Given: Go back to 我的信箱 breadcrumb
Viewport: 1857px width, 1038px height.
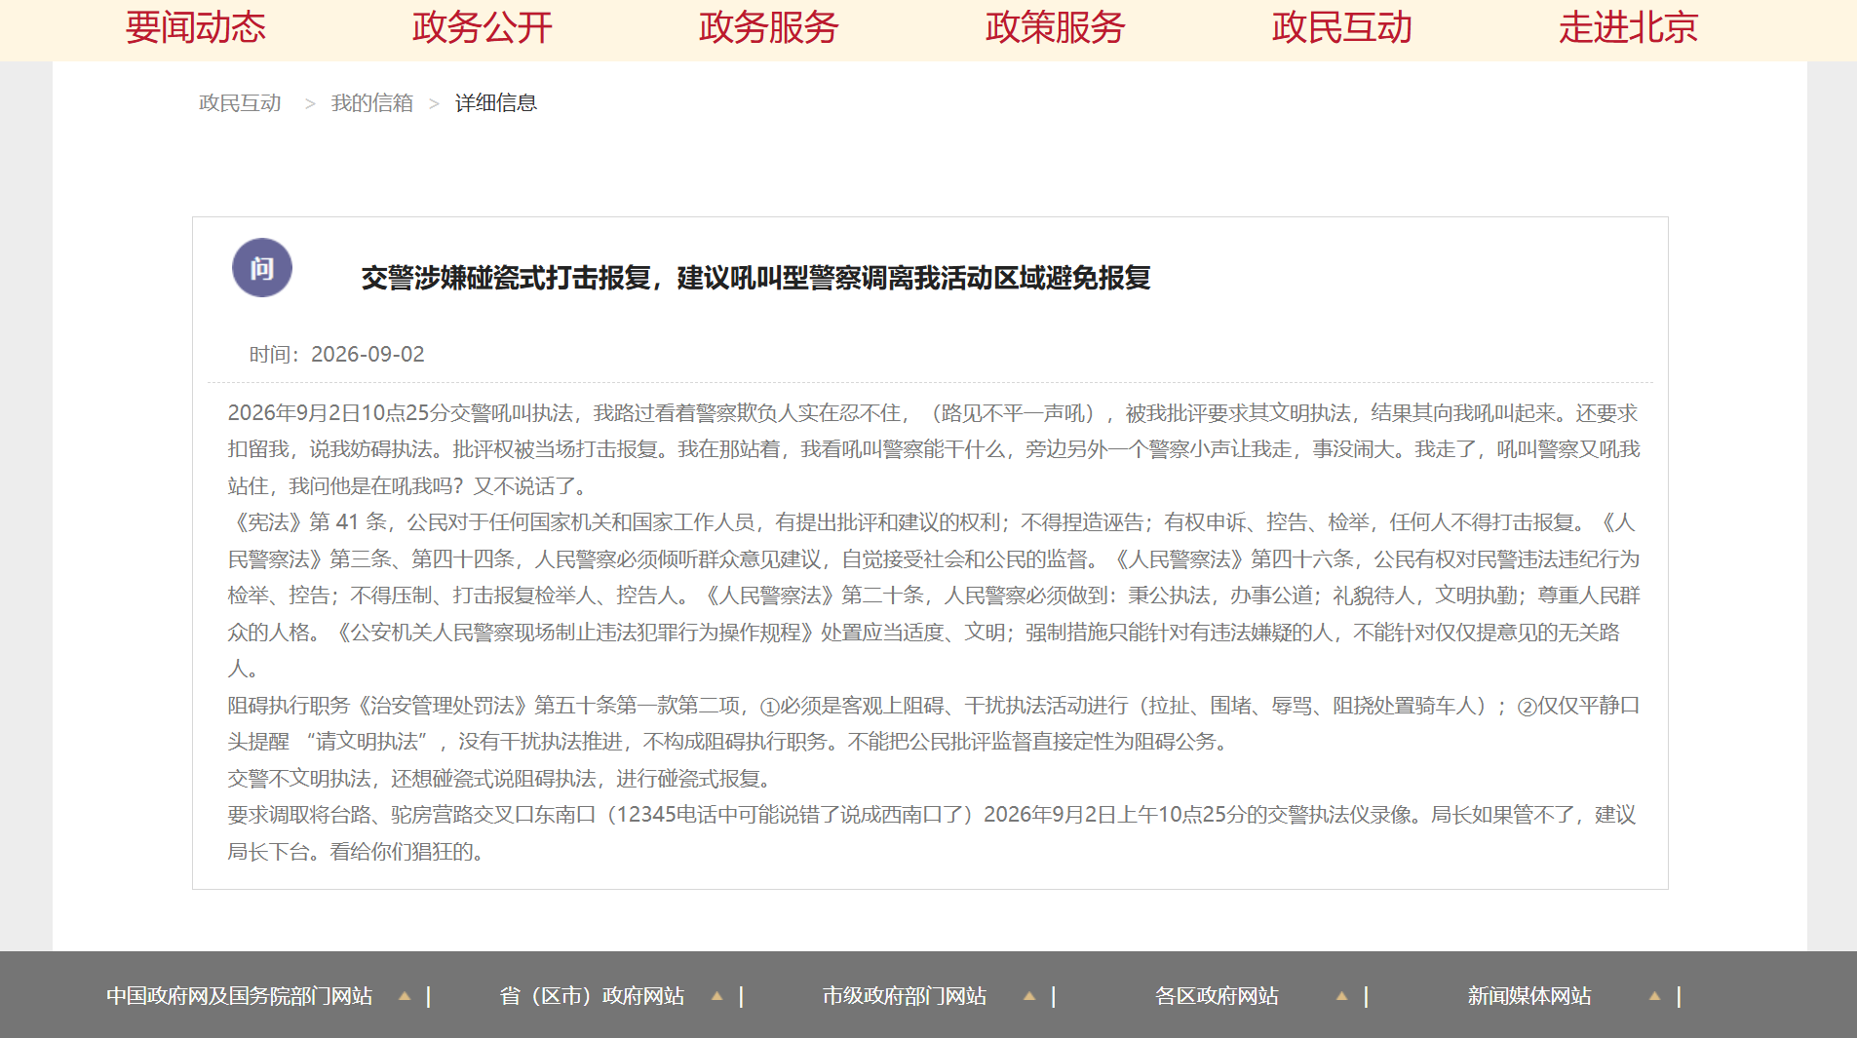Looking at the screenshot, I should [371, 103].
